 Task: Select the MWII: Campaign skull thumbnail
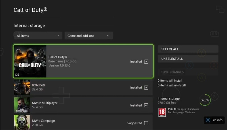(22, 122)
